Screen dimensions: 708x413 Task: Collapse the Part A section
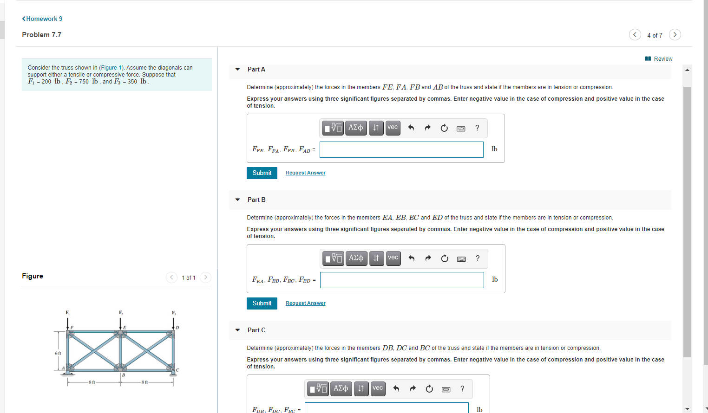237,70
